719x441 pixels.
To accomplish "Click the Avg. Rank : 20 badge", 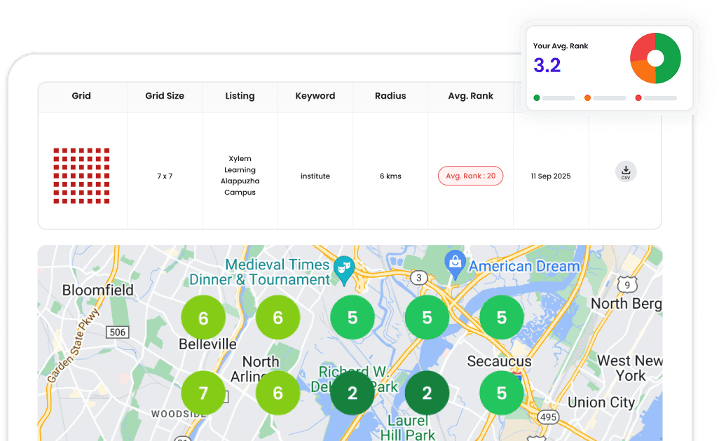I will pos(470,176).
